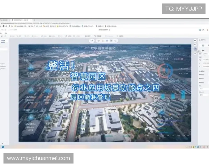The width and height of the screenshot is (209, 167).
Task: Click the zoom percentage field at top left
Action: tap(3, 30)
